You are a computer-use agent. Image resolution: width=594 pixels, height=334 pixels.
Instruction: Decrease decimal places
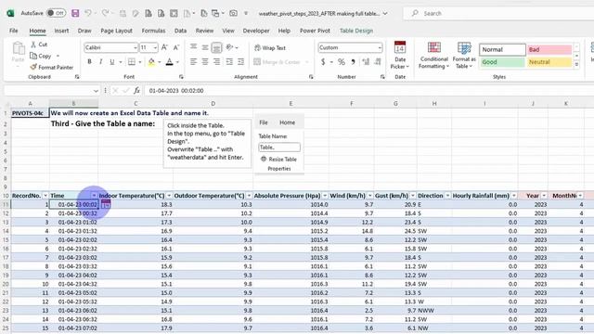pyautogui.click(x=378, y=62)
